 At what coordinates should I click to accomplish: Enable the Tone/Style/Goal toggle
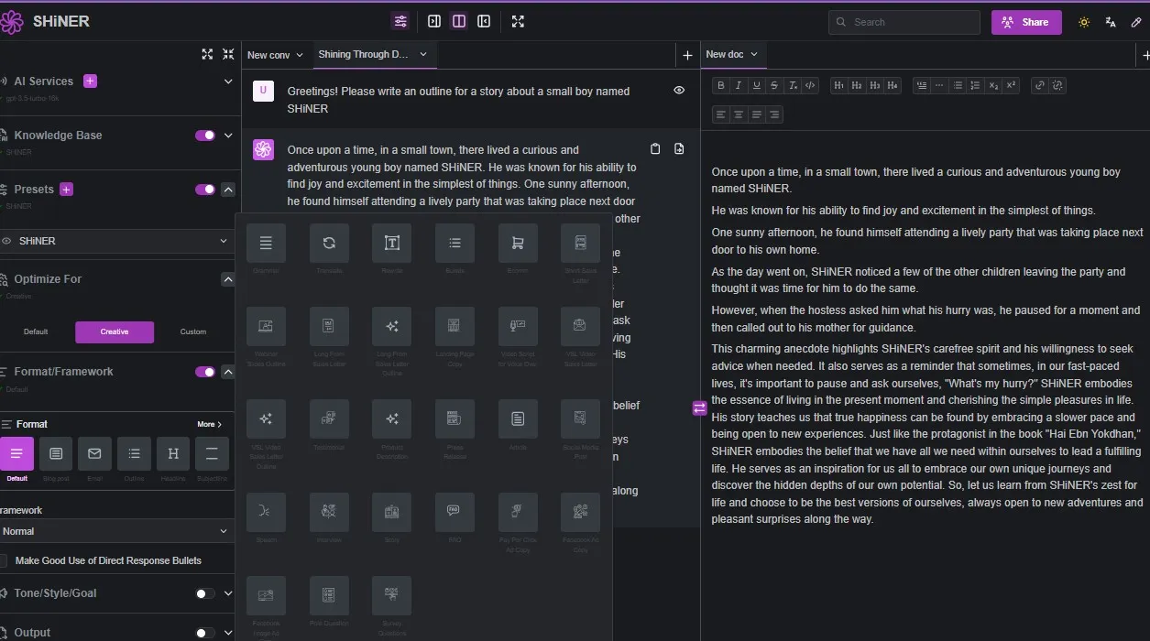coord(205,593)
